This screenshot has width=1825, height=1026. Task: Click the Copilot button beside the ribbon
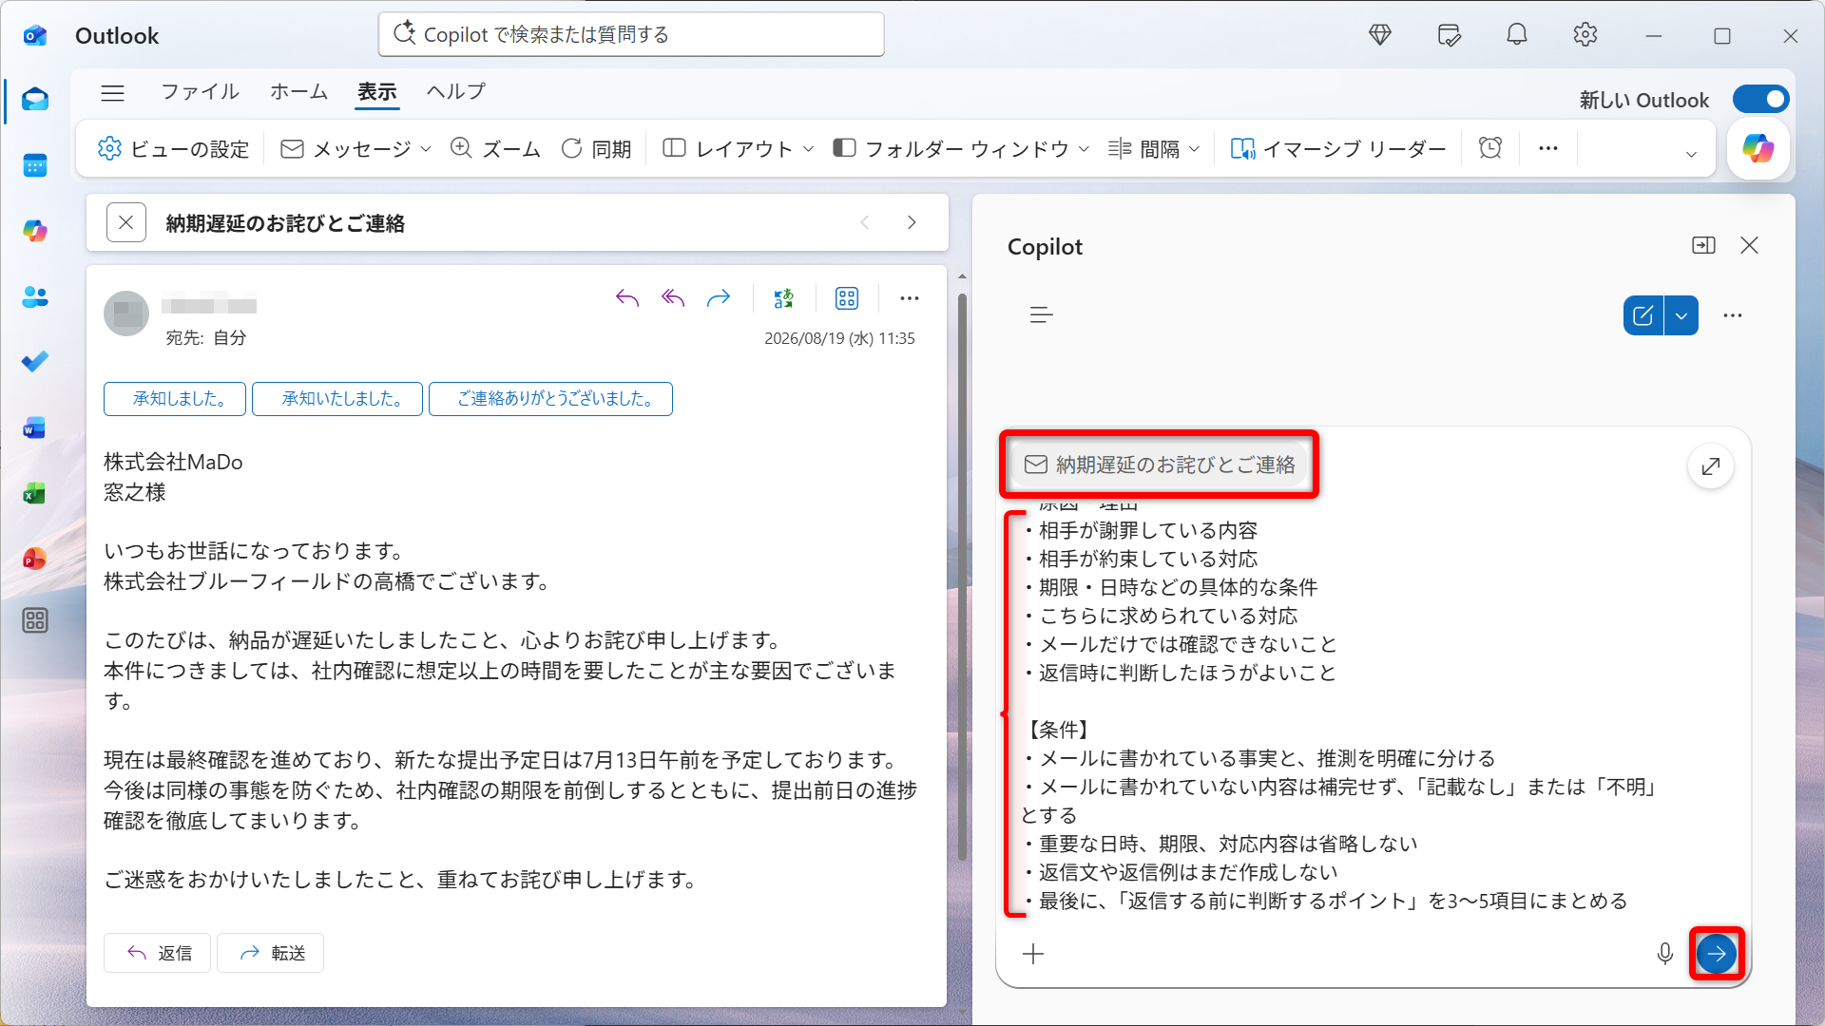click(x=1758, y=148)
